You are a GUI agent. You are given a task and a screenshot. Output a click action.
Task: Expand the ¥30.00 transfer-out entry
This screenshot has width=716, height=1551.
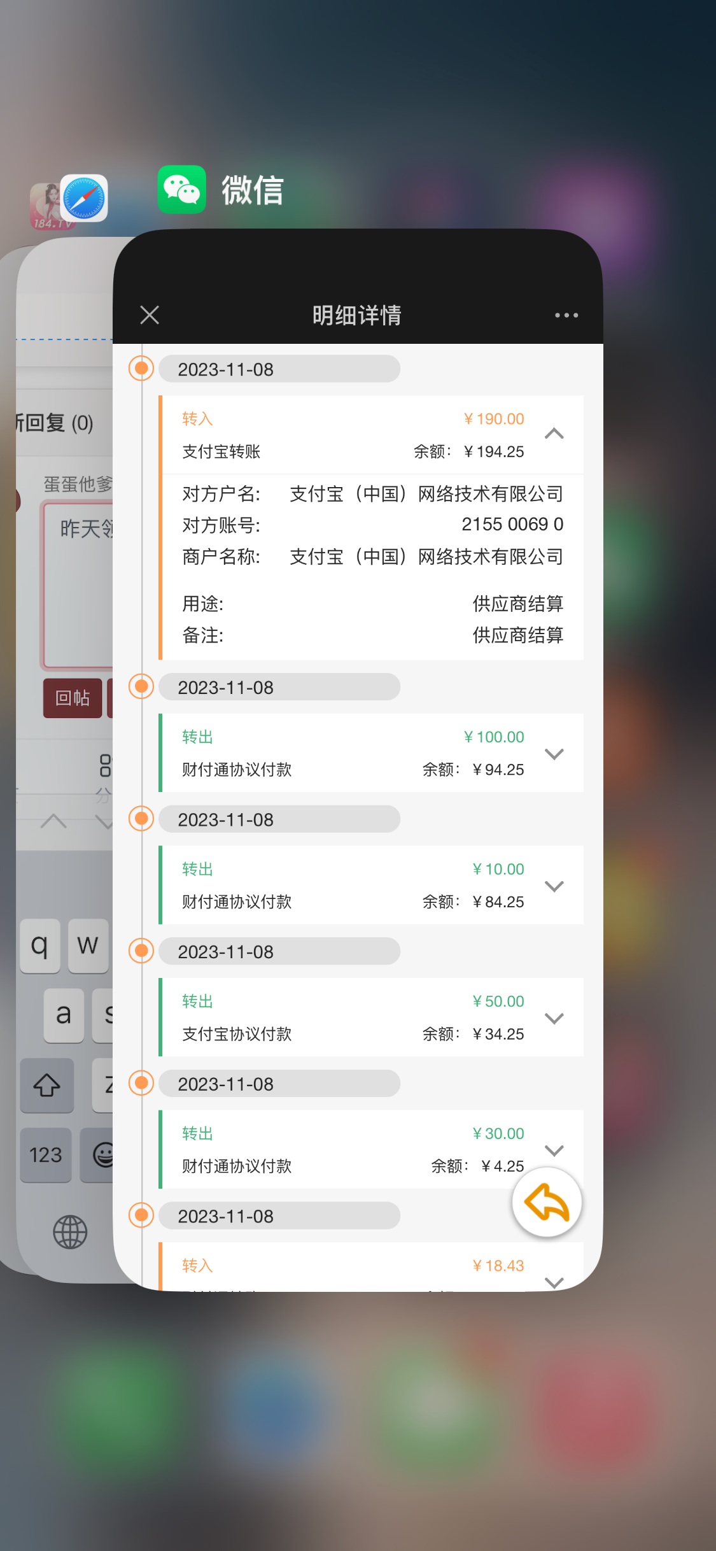(x=554, y=1151)
